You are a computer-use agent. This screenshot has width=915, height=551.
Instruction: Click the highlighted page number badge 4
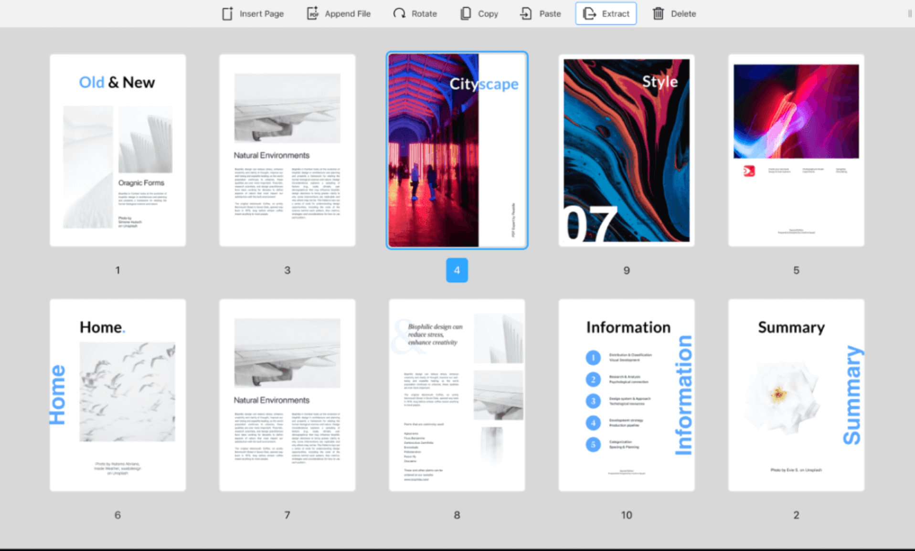(457, 270)
